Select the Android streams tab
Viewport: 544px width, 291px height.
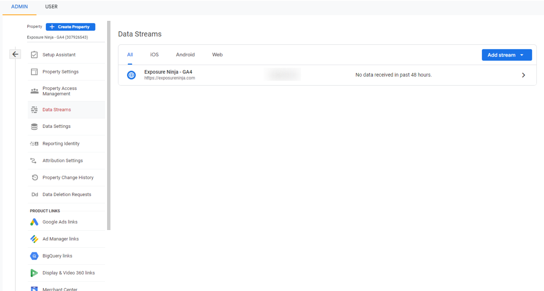(x=185, y=55)
